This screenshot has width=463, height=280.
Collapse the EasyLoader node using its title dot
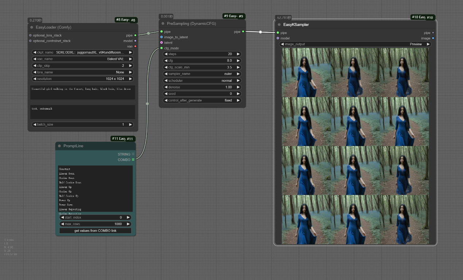[x=32, y=27]
